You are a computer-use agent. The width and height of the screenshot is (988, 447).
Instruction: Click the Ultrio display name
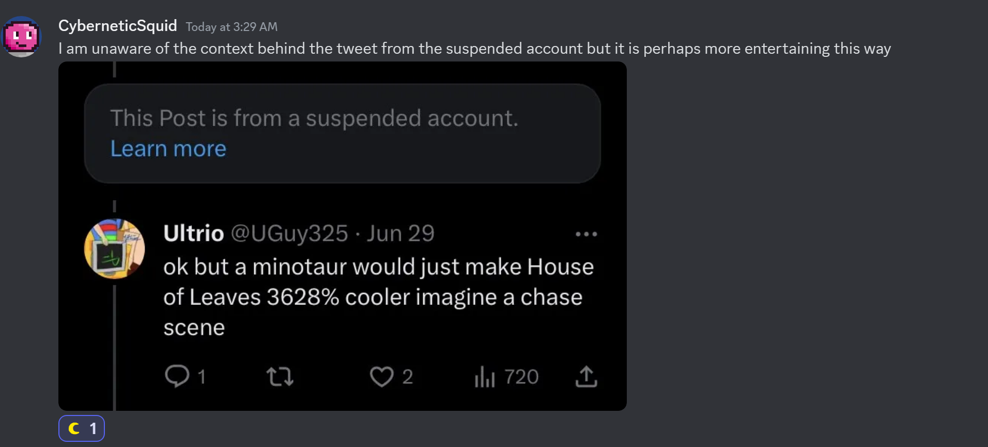coord(193,234)
